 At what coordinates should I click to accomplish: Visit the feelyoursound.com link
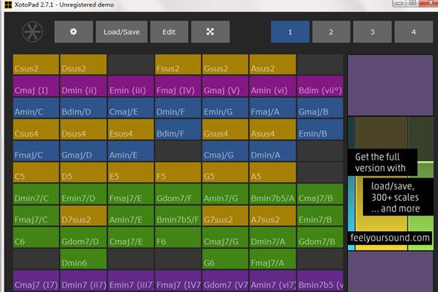(x=390, y=238)
